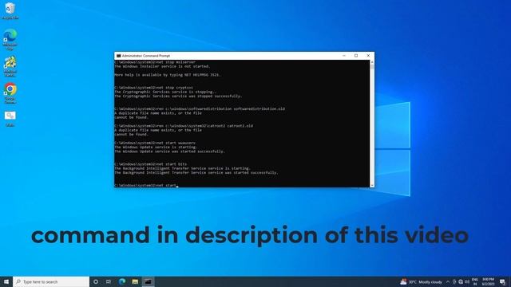The height and width of the screenshot is (287, 511).
Task: Click the taskbar search box
Action: [x=51, y=281]
